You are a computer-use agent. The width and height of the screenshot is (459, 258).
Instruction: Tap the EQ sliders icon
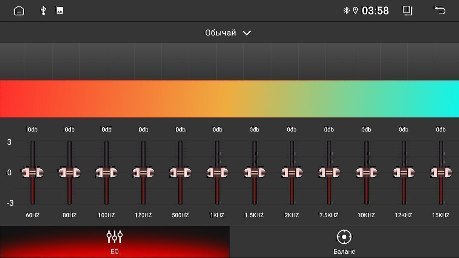[x=114, y=237]
